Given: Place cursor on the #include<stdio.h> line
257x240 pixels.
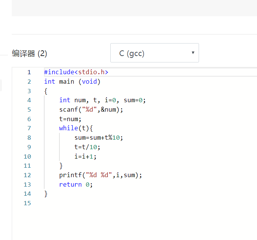Looking at the screenshot, I should point(76,72).
